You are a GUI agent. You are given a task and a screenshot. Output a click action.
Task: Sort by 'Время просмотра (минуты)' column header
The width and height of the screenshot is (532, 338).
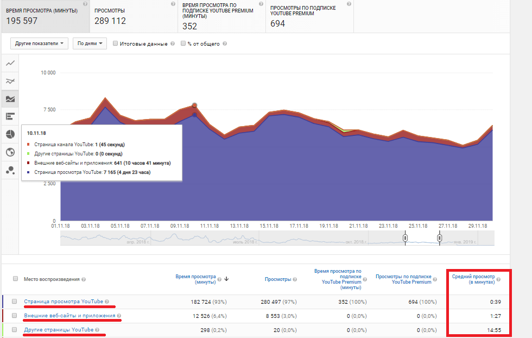coord(195,279)
